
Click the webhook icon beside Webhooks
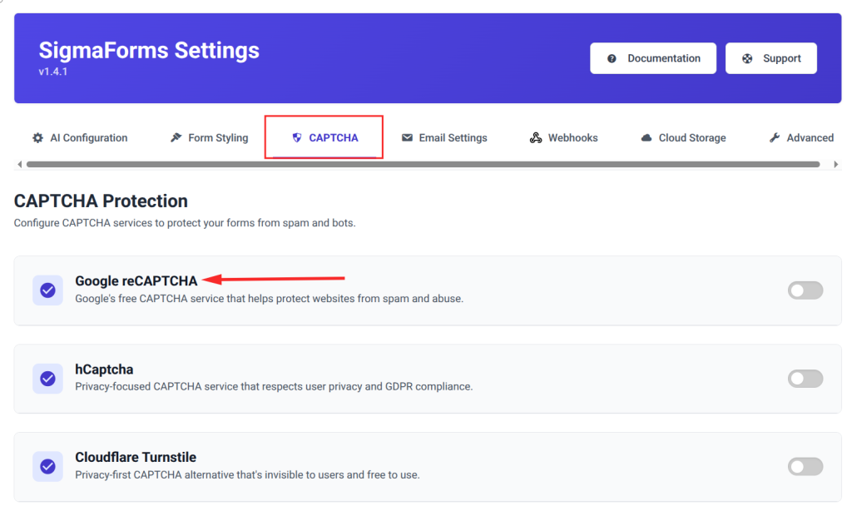click(536, 138)
